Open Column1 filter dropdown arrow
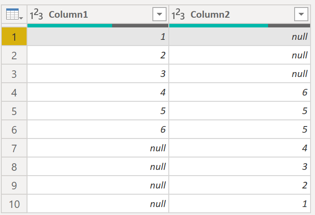Viewport: 315px width, 215px height. pos(159,14)
